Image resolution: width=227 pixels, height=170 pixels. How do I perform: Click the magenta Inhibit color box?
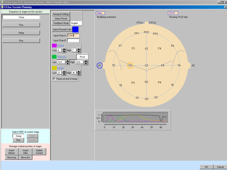click(x=54, y=45)
